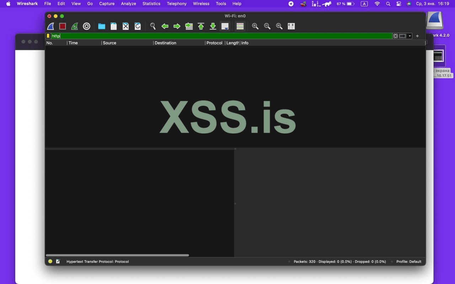Select the screenshot file thumbnail on the desktop
This screenshot has width=455, height=284.
pyautogui.click(x=438, y=56)
